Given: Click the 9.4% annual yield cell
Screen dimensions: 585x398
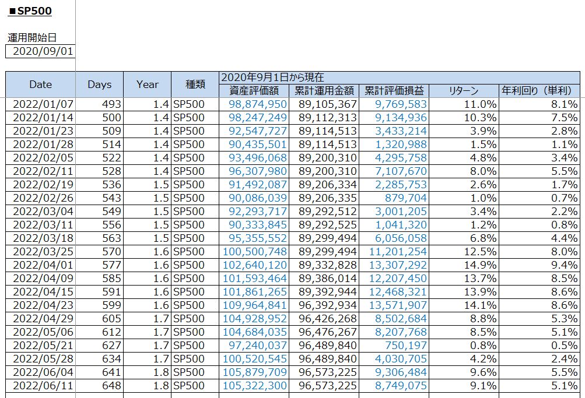Looking at the screenshot, I should tap(540, 265).
